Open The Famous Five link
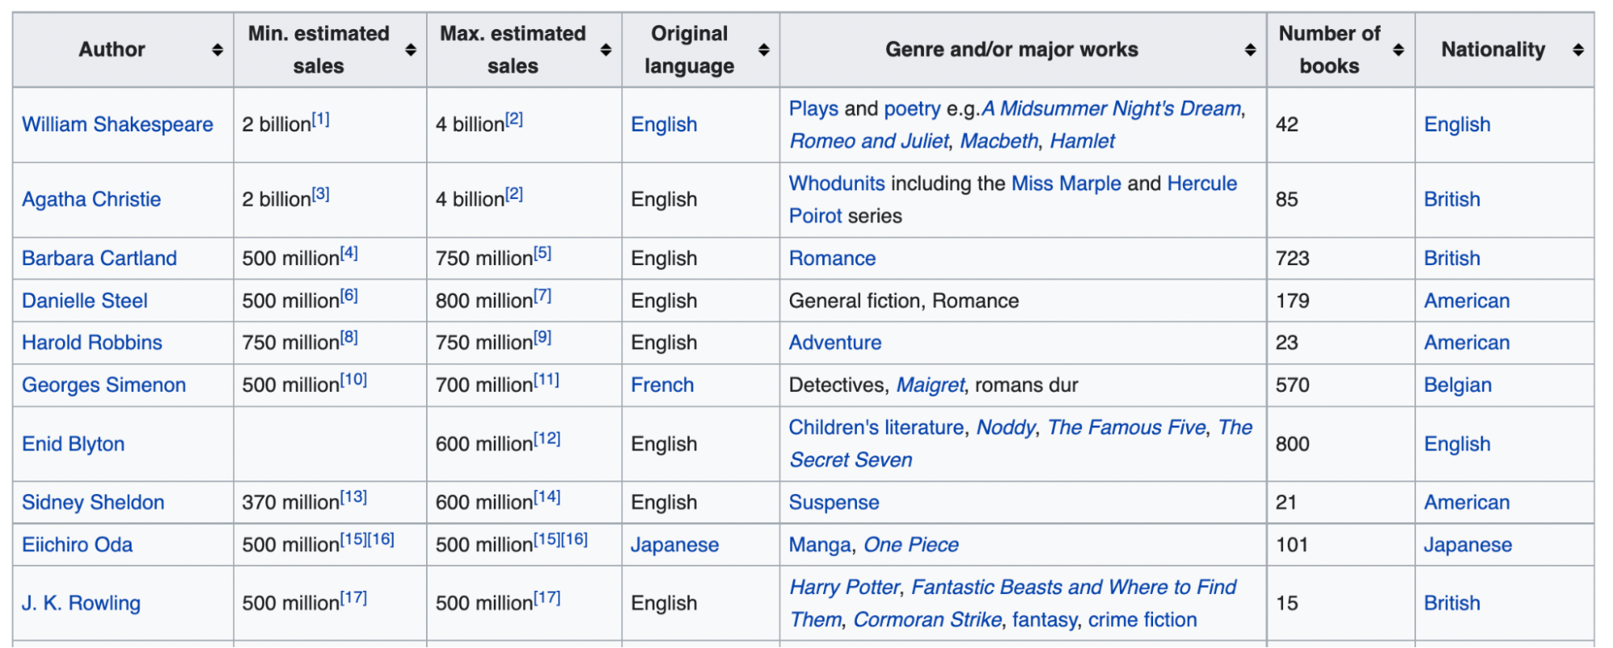The width and height of the screenshot is (1613, 648). point(1126,428)
